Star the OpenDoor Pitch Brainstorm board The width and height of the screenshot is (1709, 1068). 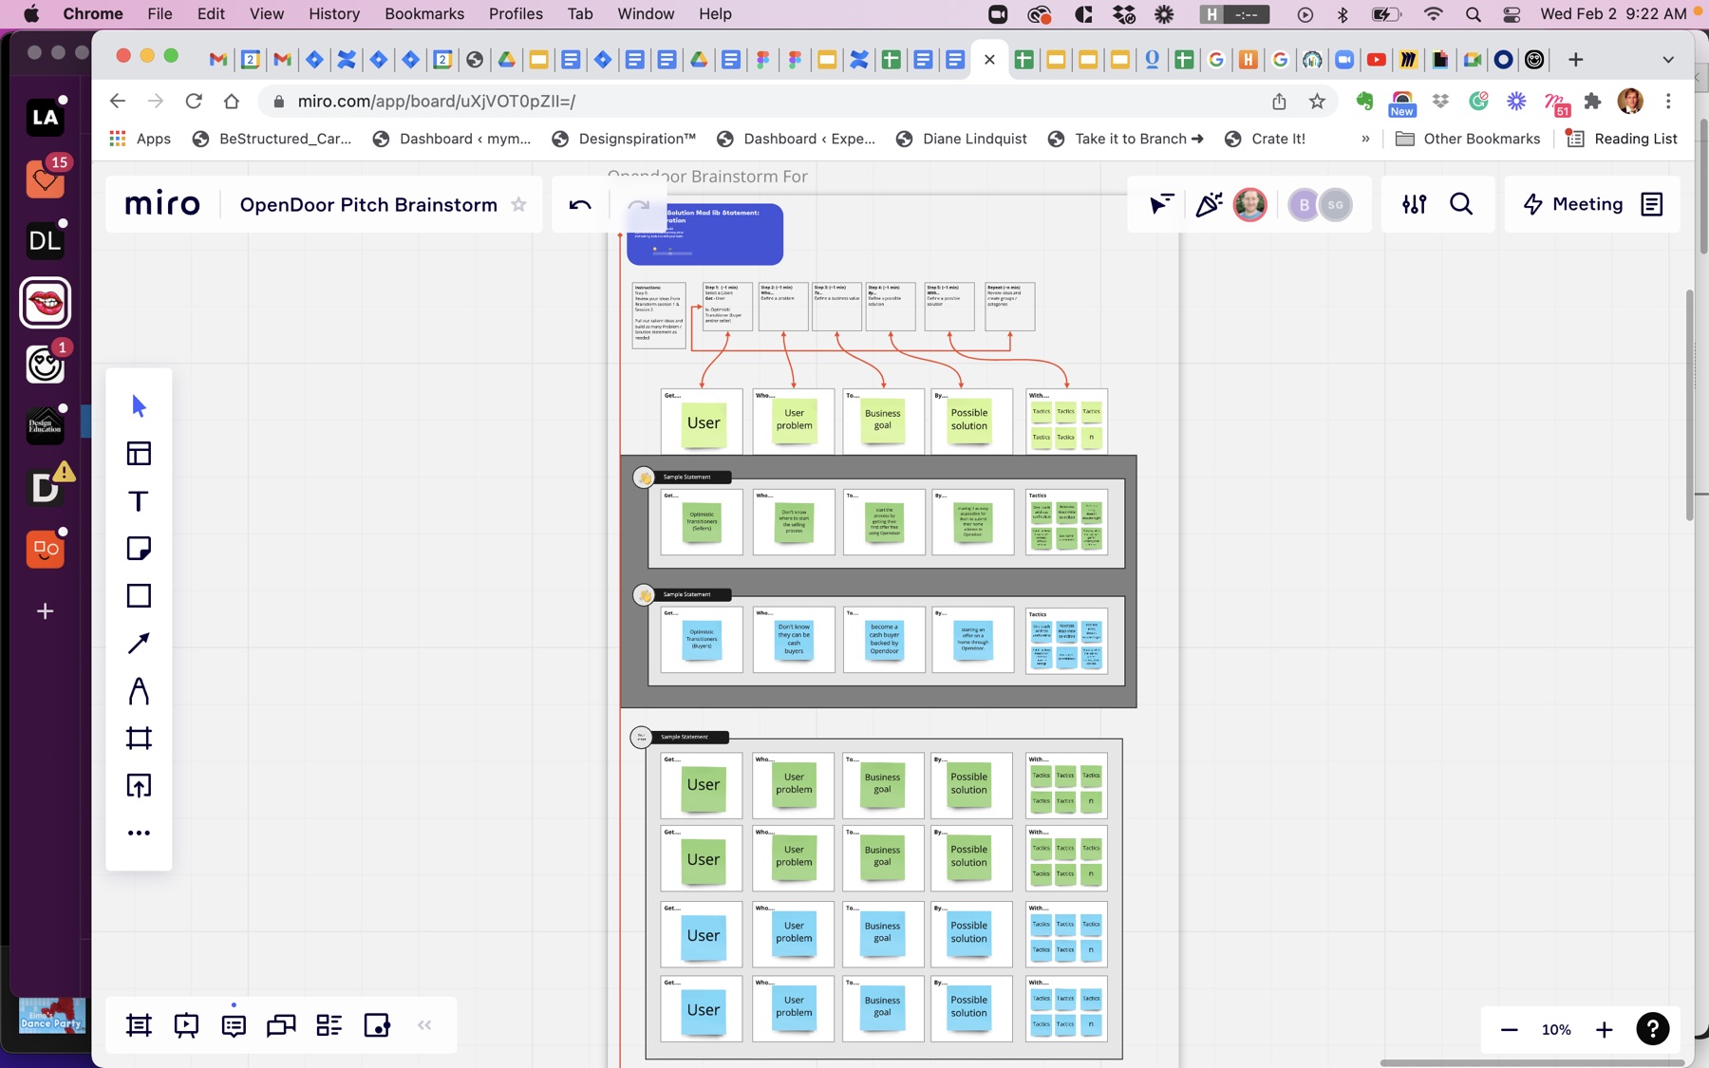tap(518, 204)
